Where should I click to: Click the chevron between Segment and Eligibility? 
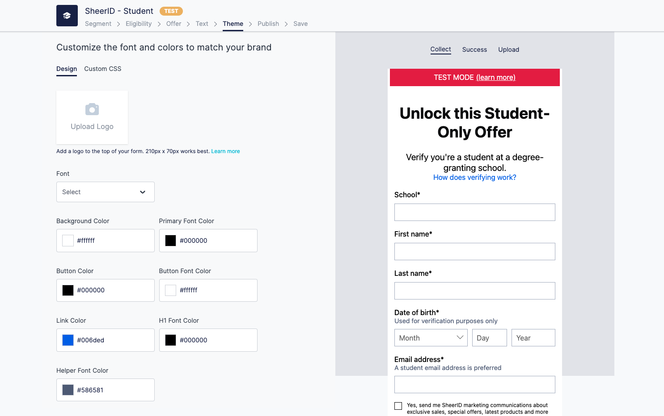coord(118,24)
